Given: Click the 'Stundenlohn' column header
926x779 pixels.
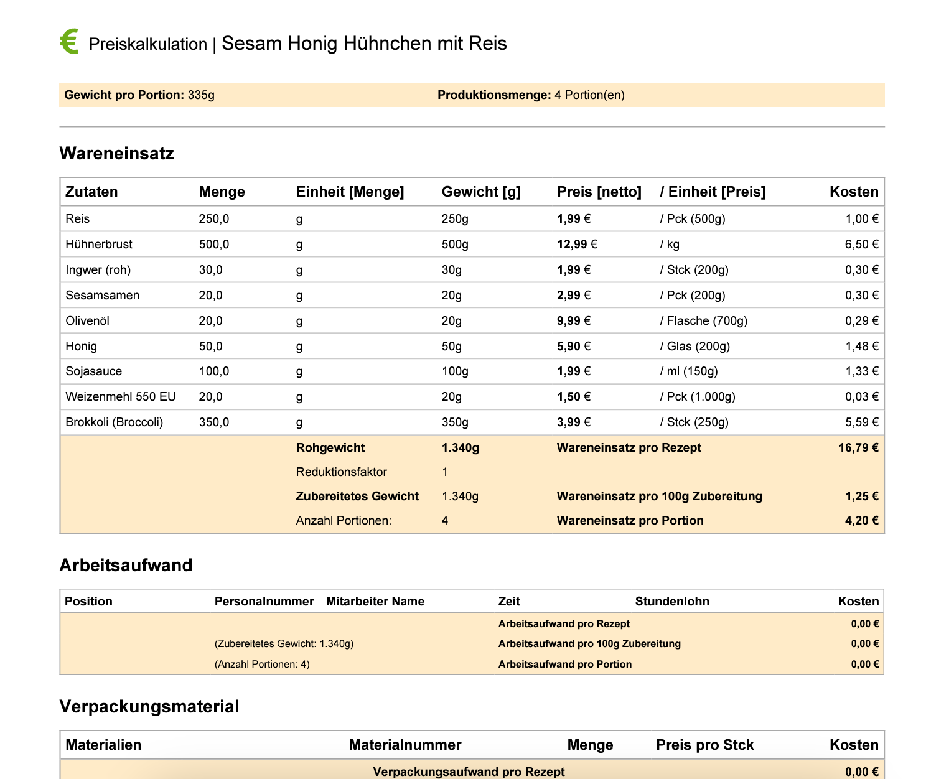Looking at the screenshot, I should pyautogui.click(x=672, y=602).
